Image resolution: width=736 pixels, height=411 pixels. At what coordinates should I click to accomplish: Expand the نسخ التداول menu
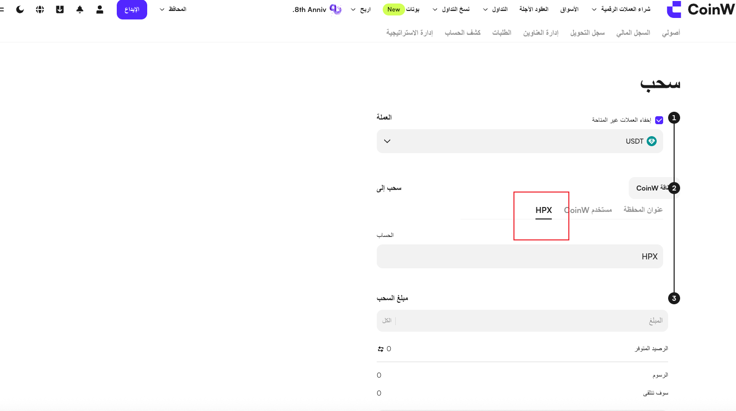coord(451,9)
